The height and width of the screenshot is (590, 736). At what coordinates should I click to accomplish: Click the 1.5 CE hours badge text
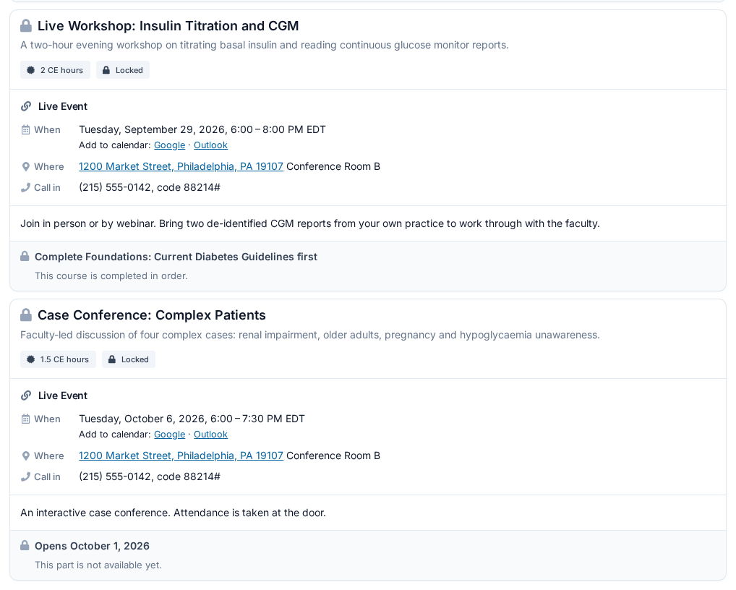(x=64, y=359)
